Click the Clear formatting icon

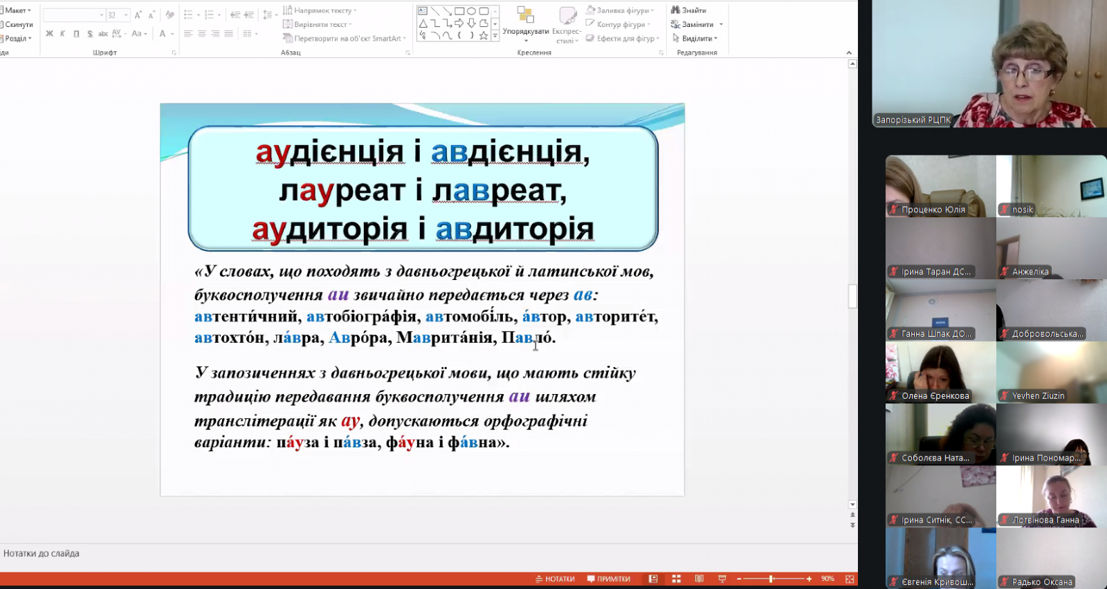point(170,15)
